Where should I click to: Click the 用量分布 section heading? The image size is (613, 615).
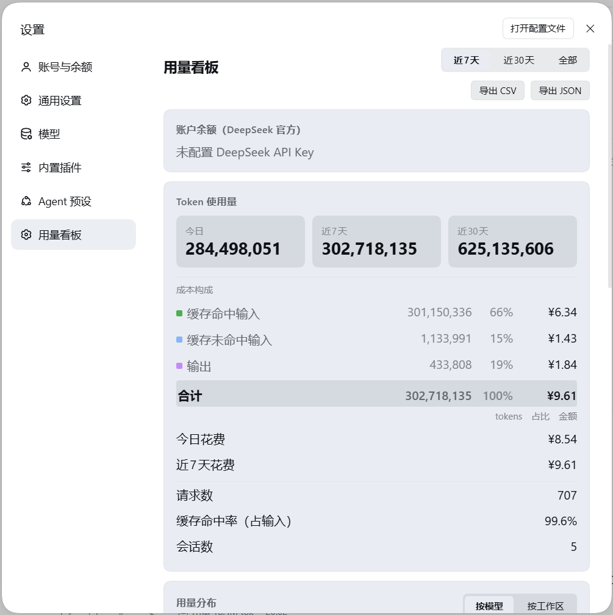click(196, 603)
